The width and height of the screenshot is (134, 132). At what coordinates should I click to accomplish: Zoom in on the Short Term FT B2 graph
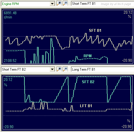tap(59, 69)
